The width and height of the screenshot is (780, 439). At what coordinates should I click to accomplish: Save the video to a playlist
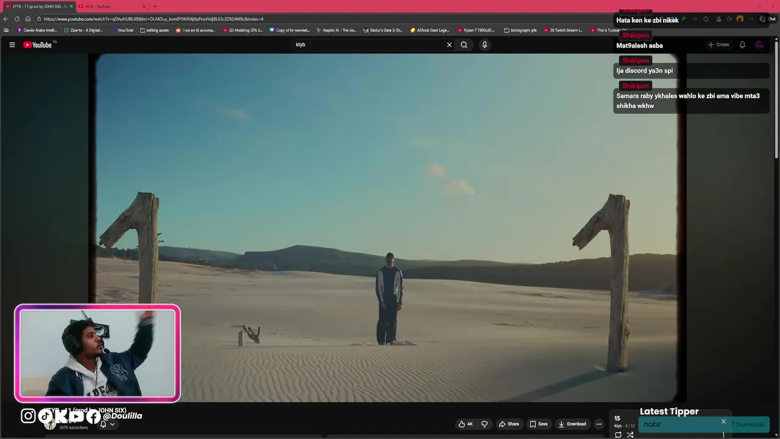coord(538,424)
